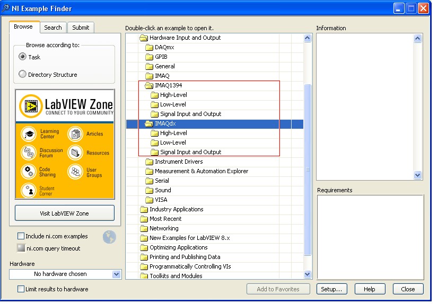
Task: Enable Include ni.com examples checkbox
Action: click(x=21, y=236)
